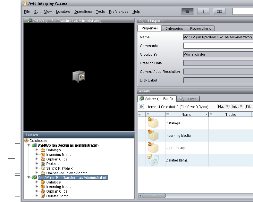The image size is (253, 202).
Task: Click the Sent to Playback folder icon
Action: click(x=43, y=168)
